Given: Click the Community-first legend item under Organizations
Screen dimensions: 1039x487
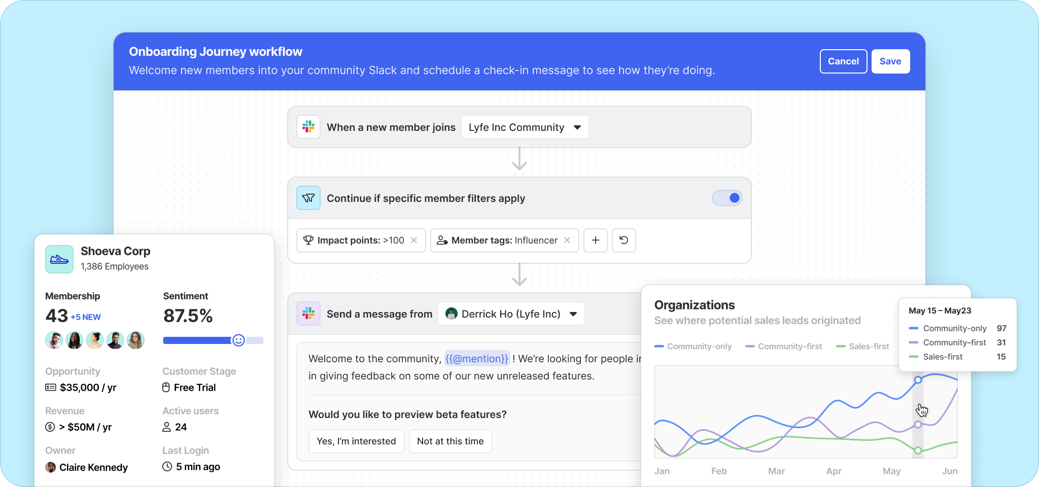Looking at the screenshot, I should pyautogui.click(x=784, y=346).
